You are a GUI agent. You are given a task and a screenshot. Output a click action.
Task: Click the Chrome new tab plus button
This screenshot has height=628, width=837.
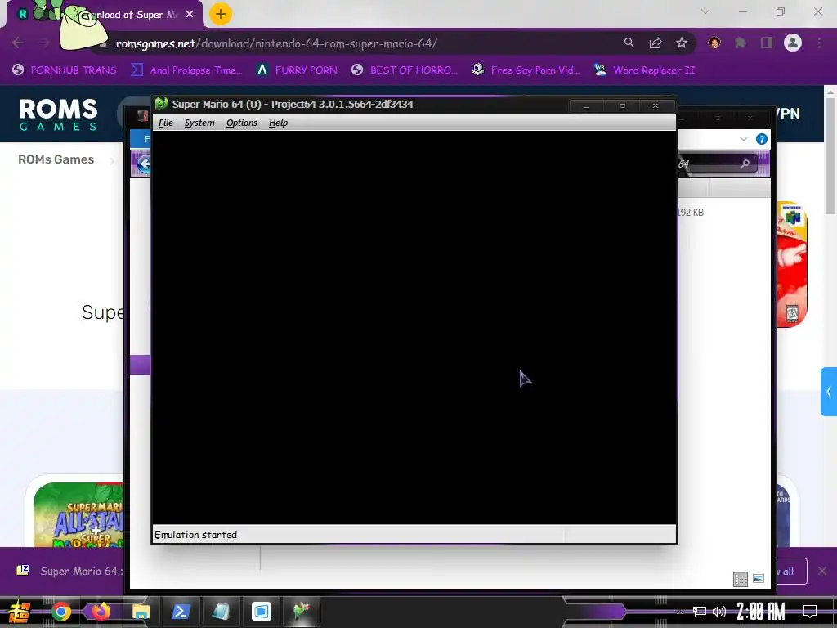pos(221,14)
